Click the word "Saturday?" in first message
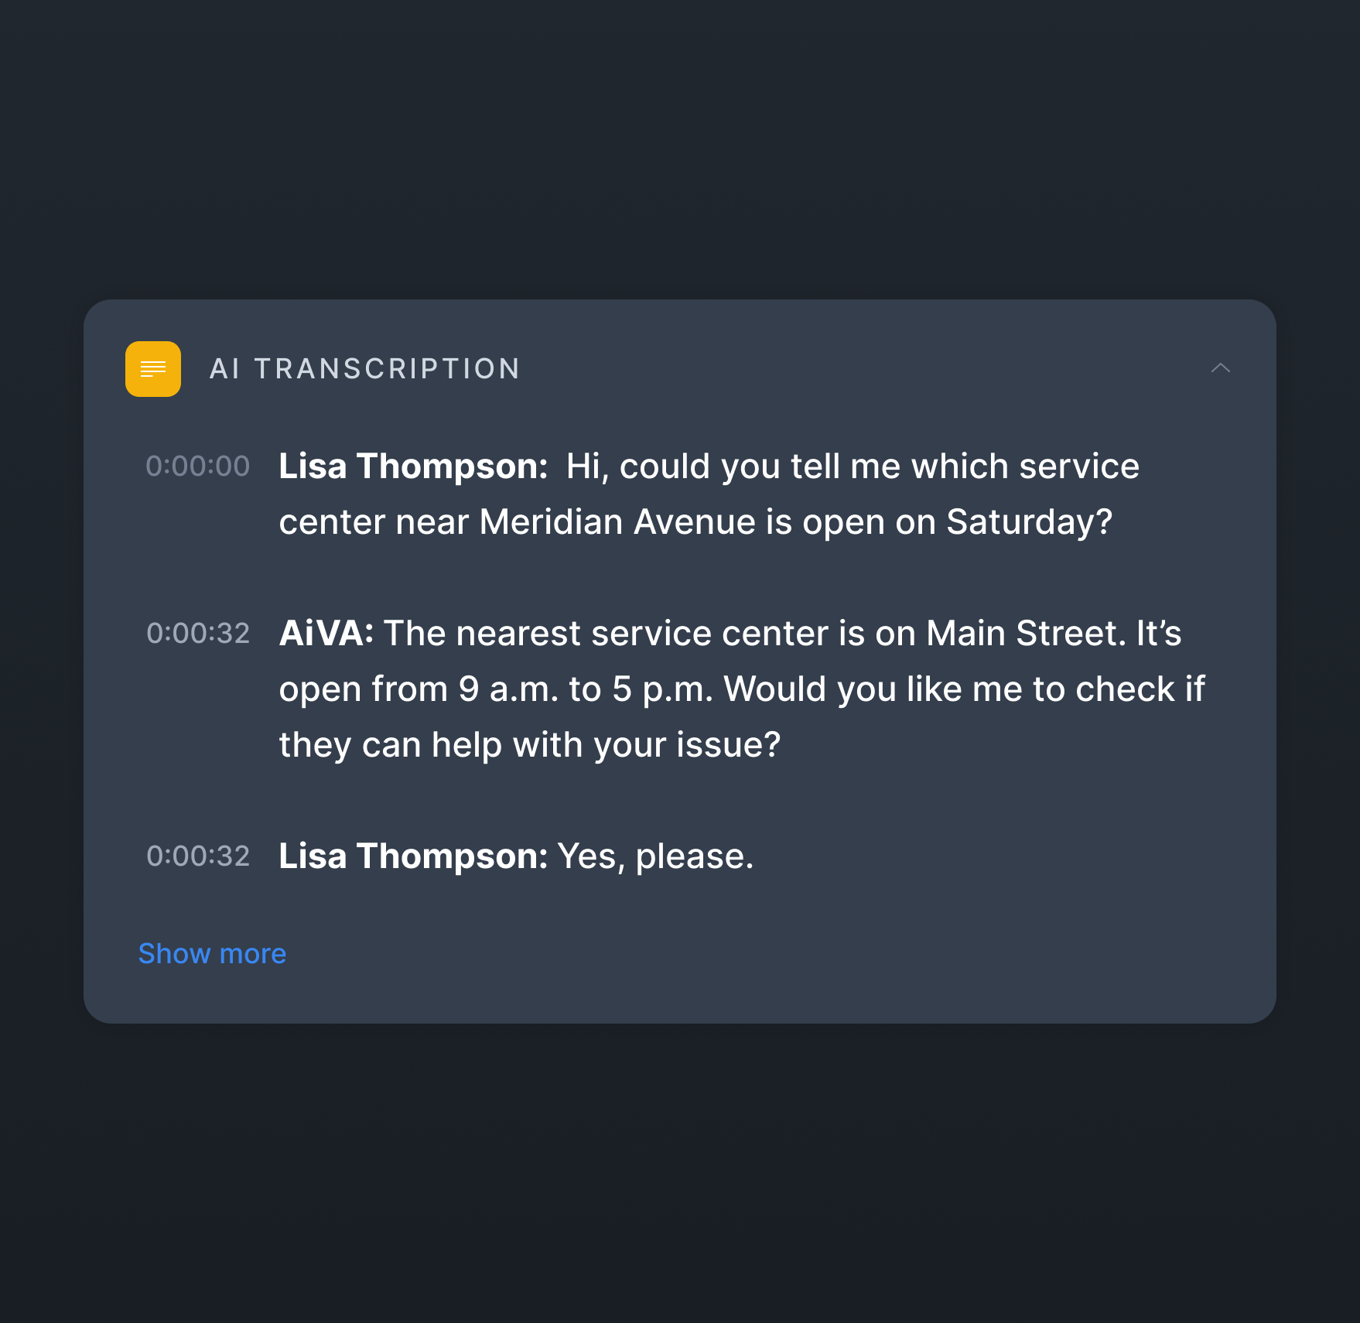Viewport: 1360px width, 1323px height. 1029,521
